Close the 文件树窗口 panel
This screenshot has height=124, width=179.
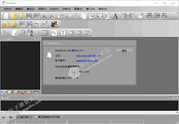(39, 39)
